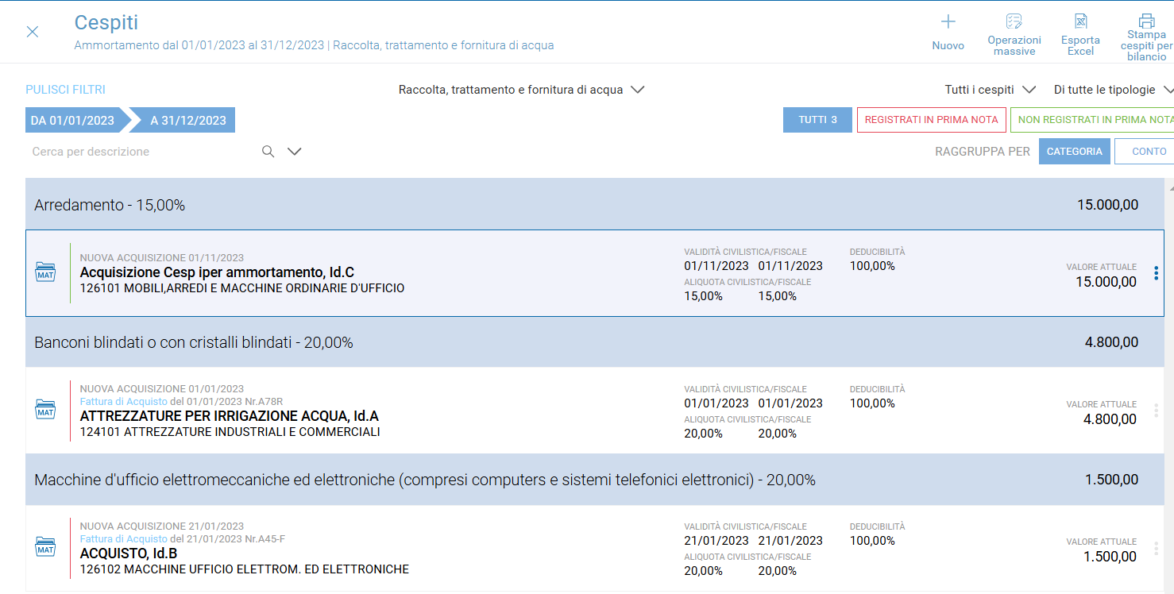Open the Tutti i cespiti dropdown
1174x594 pixels.
pyautogui.click(x=991, y=90)
